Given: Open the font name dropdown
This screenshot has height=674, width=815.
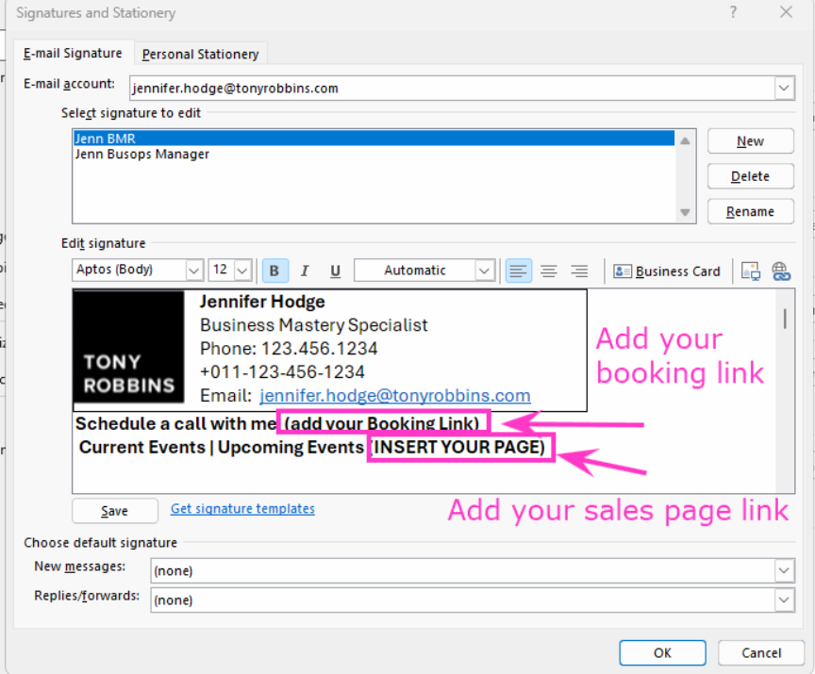Looking at the screenshot, I should click(x=194, y=271).
